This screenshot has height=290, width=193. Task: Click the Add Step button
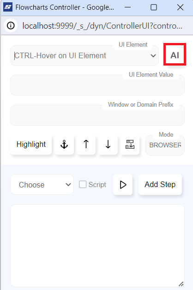[x=160, y=184]
